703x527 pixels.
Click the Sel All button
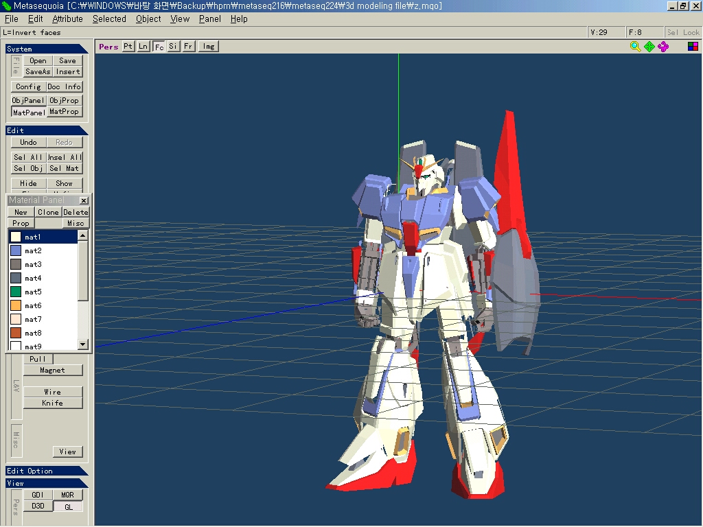28,157
